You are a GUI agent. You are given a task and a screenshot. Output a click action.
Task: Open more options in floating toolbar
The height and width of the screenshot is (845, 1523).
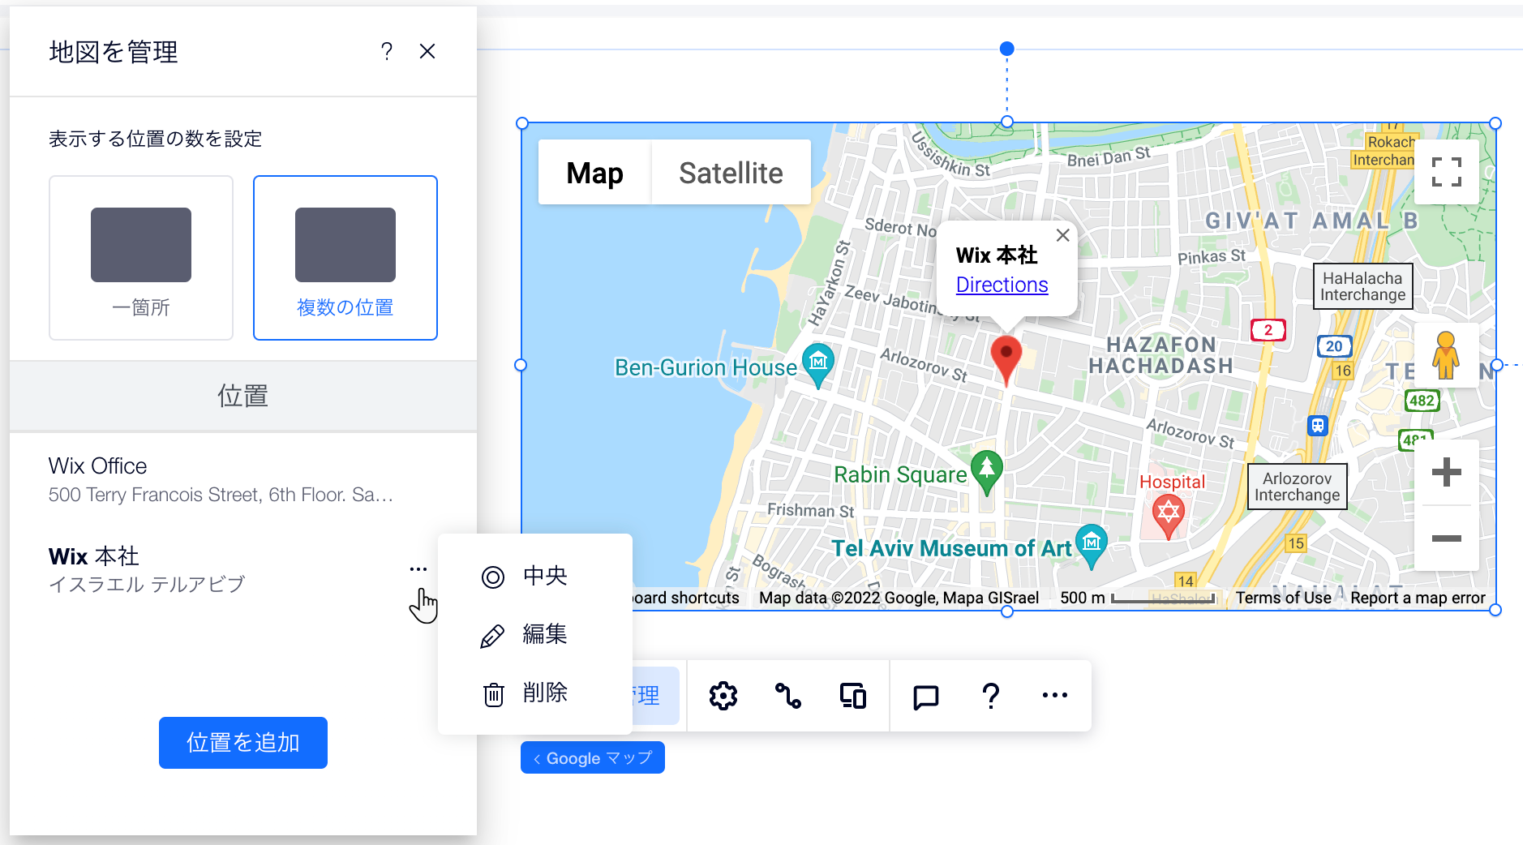pyautogui.click(x=1055, y=695)
